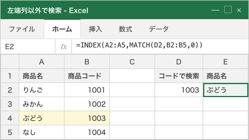Select column D header
249x140 pixels.
[179, 62]
